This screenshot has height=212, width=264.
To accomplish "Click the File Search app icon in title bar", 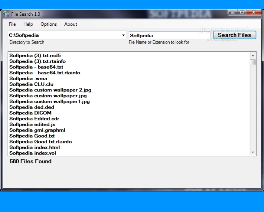I will point(6,14).
